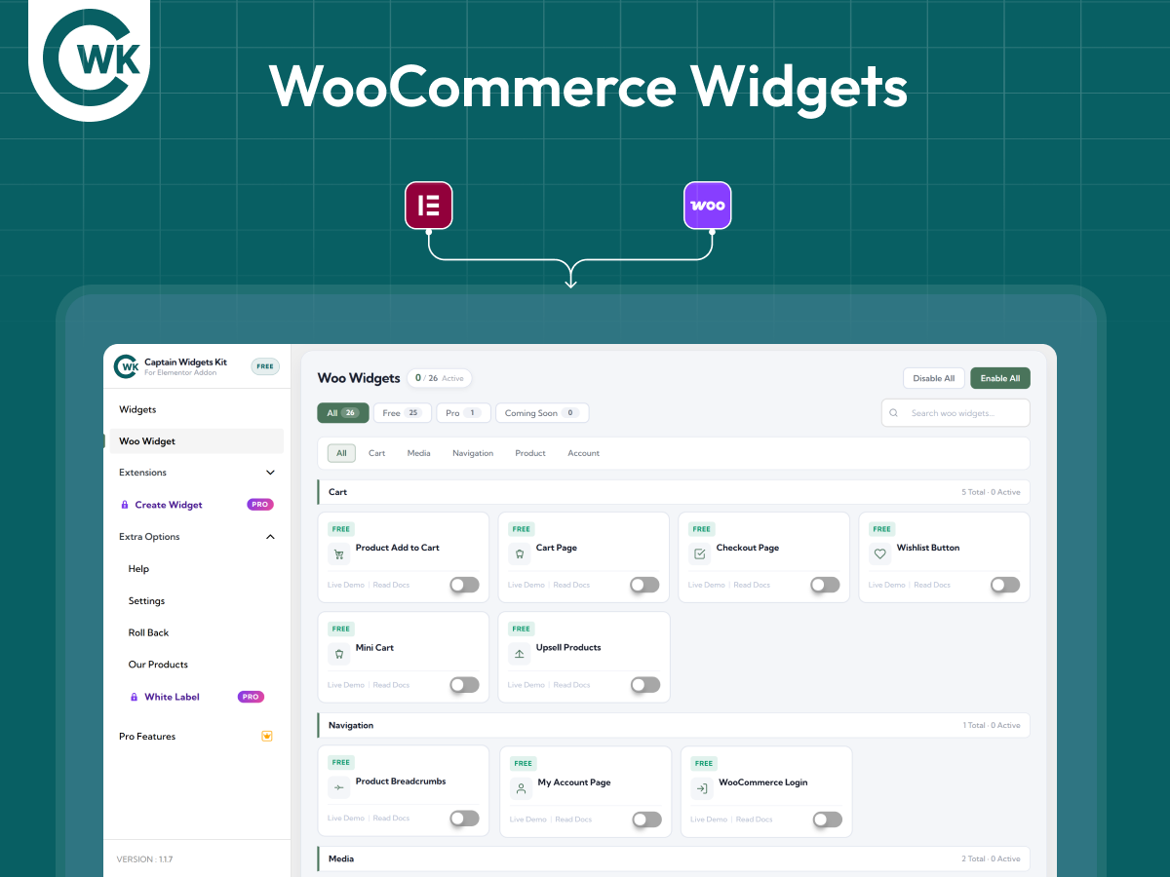Toggle the Product Breadcrumbs widget
Image resolution: width=1170 pixels, height=877 pixels.
click(x=464, y=819)
